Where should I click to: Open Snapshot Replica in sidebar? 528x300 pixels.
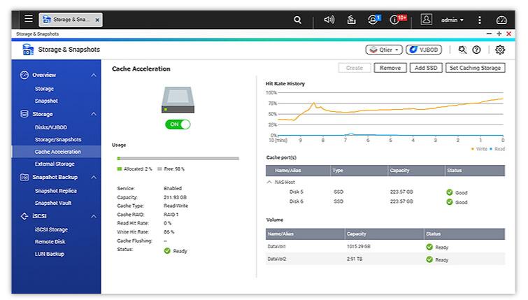(55, 191)
